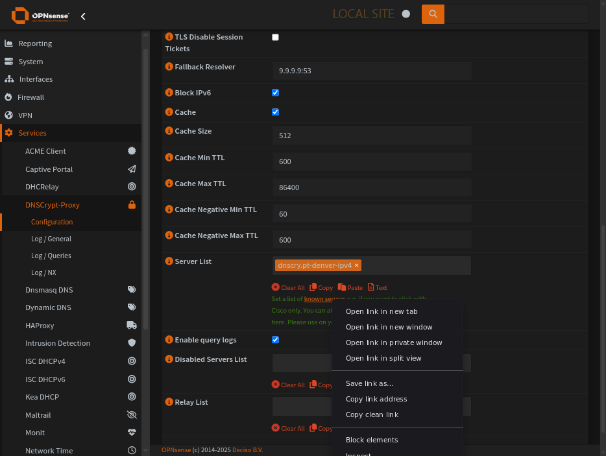Show help info icon for Cache Max TTL
The image size is (606, 456).
[x=169, y=183]
